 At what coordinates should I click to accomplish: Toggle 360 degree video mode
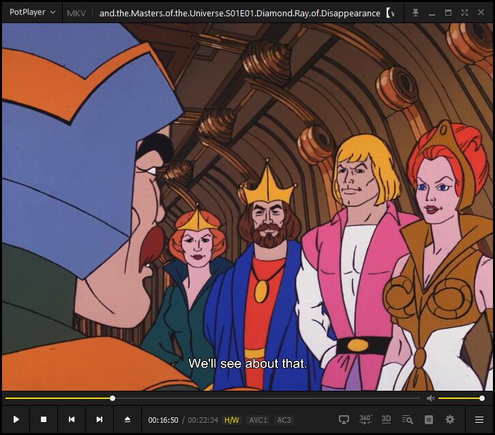coord(365,419)
